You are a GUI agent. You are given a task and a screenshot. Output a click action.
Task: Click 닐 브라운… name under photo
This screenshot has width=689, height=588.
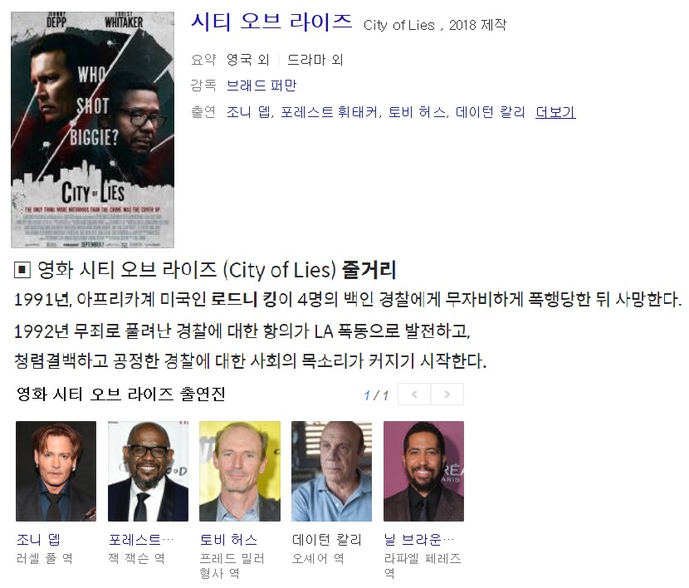(x=418, y=539)
